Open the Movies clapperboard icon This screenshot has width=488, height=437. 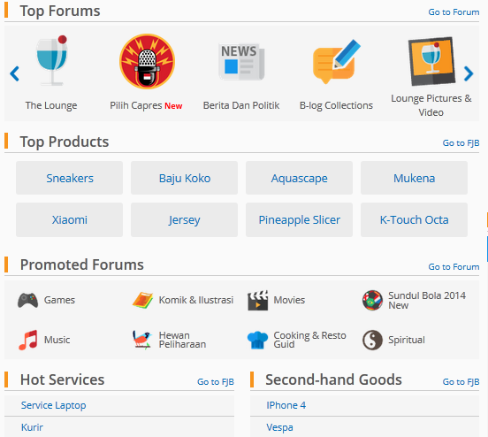(257, 300)
